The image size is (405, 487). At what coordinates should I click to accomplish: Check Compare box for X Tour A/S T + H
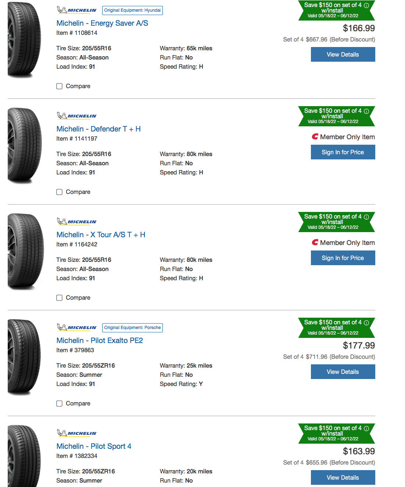pyautogui.click(x=59, y=298)
